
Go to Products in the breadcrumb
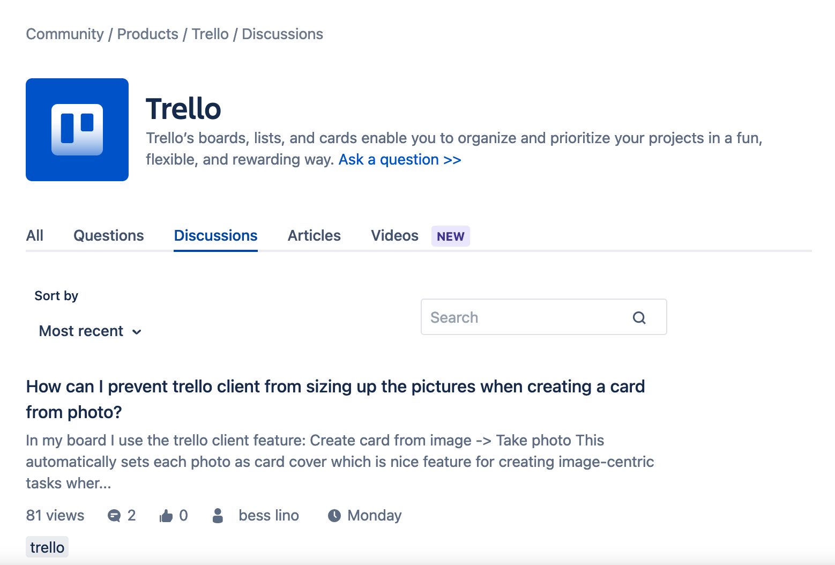[x=148, y=34]
